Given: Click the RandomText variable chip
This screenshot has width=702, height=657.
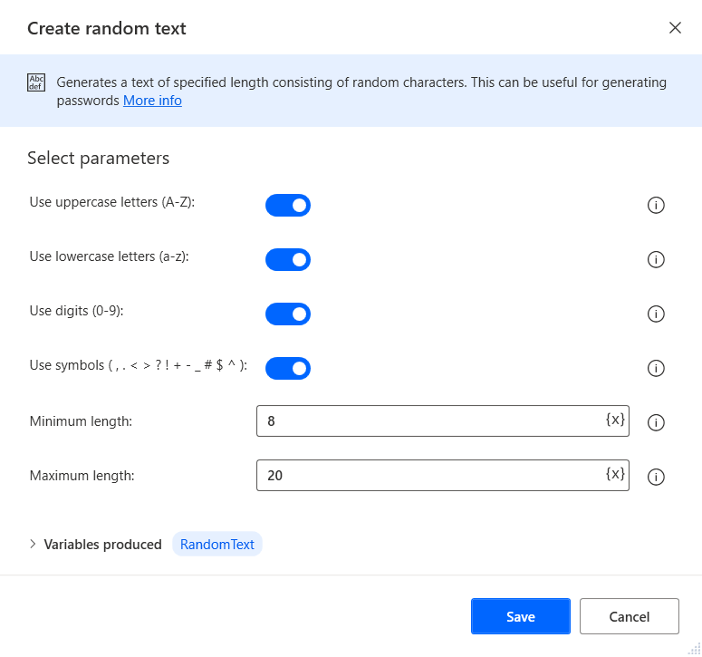Looking at the screenshot, I should (217, 544).
